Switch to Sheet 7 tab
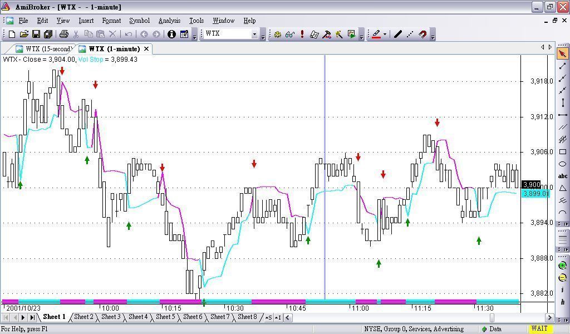The image size is (570, 334). coord(220,317)
